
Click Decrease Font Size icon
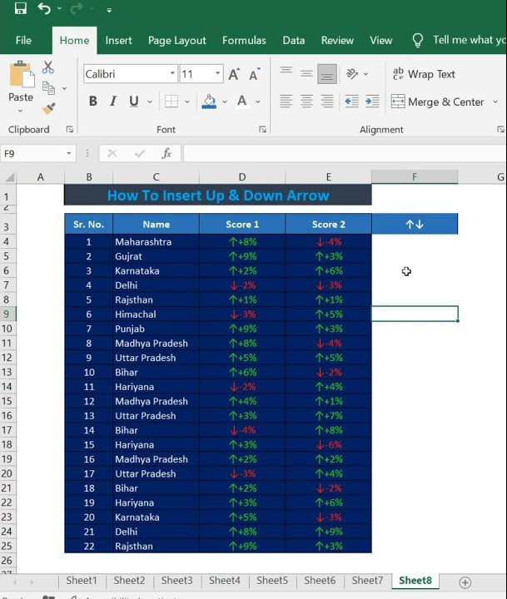(x=254, y=74)
